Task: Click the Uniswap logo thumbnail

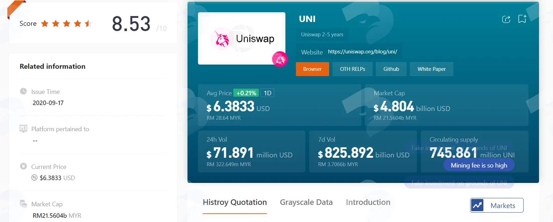Action: 242,38
